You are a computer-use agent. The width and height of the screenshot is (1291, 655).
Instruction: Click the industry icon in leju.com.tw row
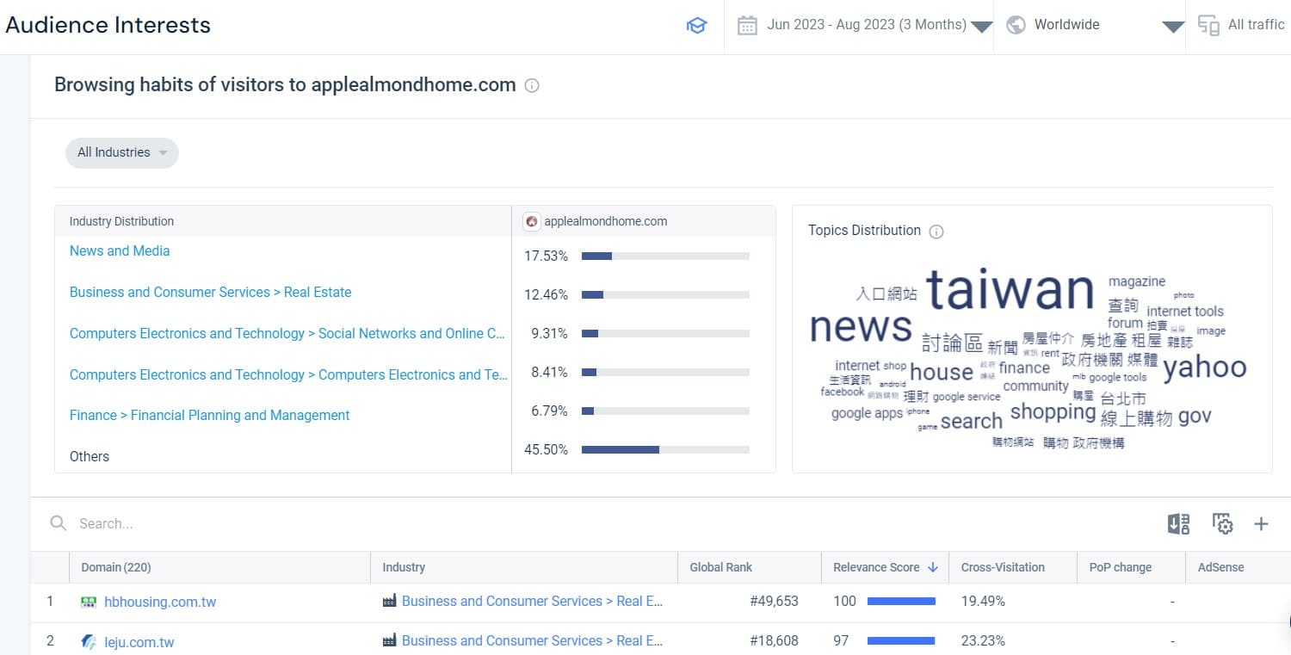coord(389,640)
